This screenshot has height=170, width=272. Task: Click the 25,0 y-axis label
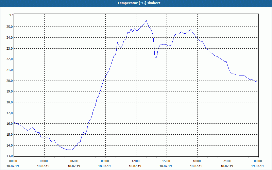click(x=10, y=27)
